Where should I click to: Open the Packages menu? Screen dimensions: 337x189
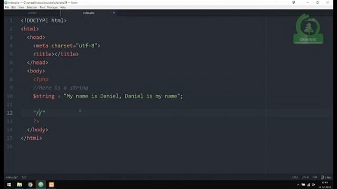tap(52, 7)
